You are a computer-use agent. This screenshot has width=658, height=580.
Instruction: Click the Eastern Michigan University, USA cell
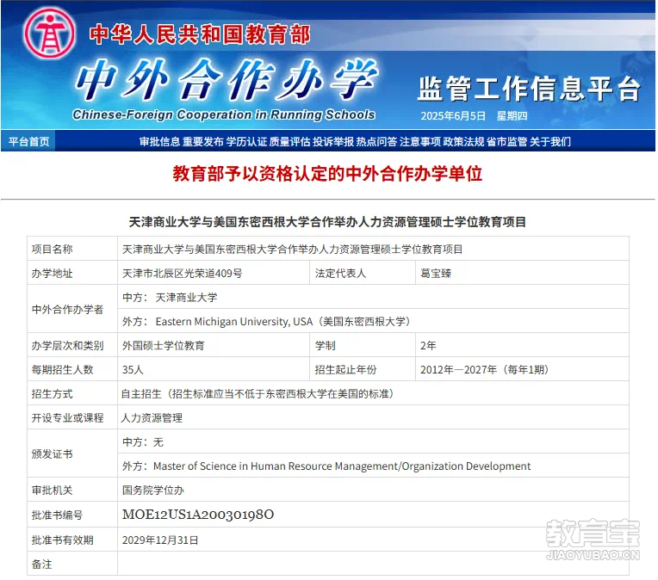point(373,321)
